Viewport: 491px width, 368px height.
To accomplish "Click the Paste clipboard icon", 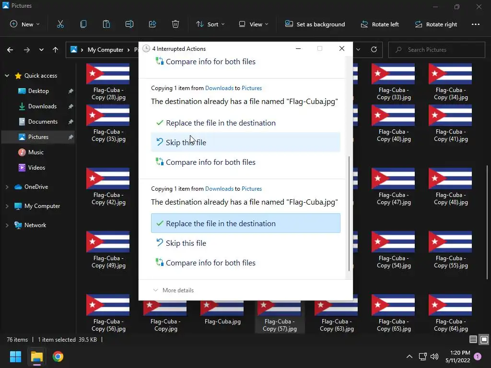I will click(x=106, y=24).
